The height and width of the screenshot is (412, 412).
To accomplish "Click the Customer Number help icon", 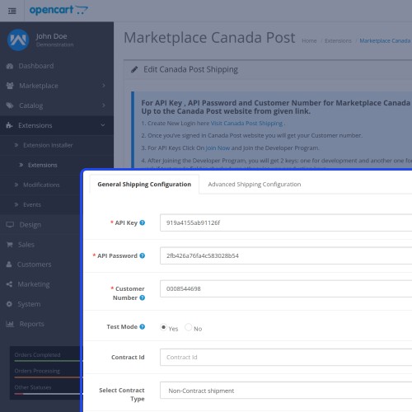I will click(143, 297).
